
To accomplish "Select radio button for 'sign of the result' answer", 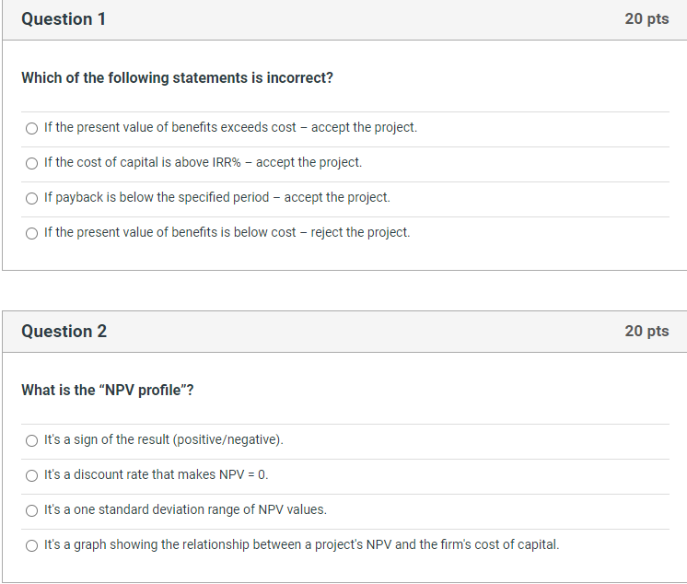I will pyautogui.click(x=32, y=440).
